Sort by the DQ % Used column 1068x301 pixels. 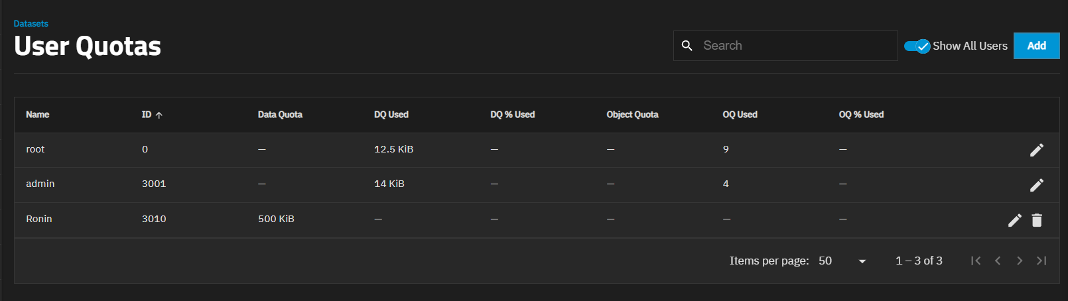pyautogui.click(x=513, y=115)
